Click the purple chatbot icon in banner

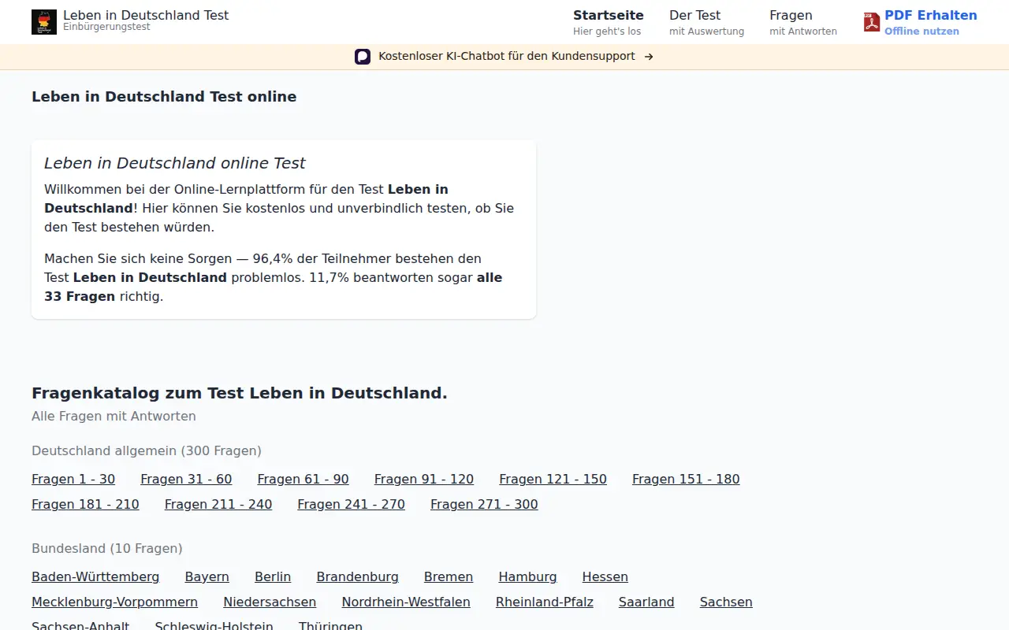pos(363,57)
